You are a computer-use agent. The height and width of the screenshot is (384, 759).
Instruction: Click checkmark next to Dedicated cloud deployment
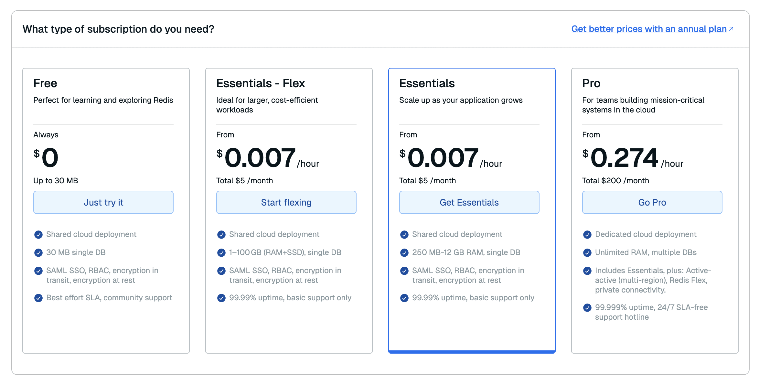[587, 235]
